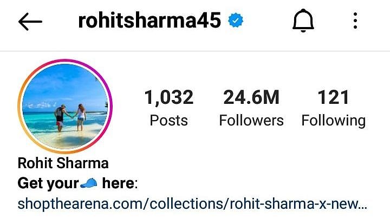This screenshot has width=390, height=219.
Task: Tap the 121 following count
Action: click(333, 97)
